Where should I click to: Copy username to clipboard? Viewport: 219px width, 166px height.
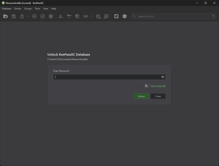pos(61,16)
